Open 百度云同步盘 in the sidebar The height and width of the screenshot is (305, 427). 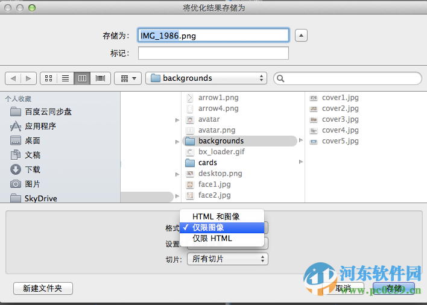pyautogui.click(x=41, y=112)
